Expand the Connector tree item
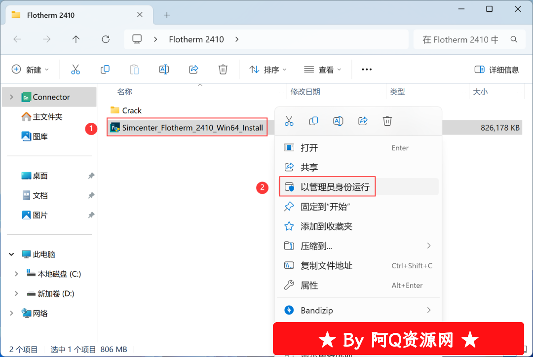 [x=11, y=97]
